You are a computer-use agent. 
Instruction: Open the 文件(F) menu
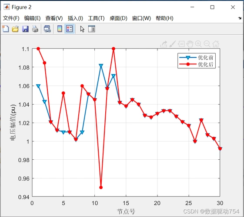point(11,18)
